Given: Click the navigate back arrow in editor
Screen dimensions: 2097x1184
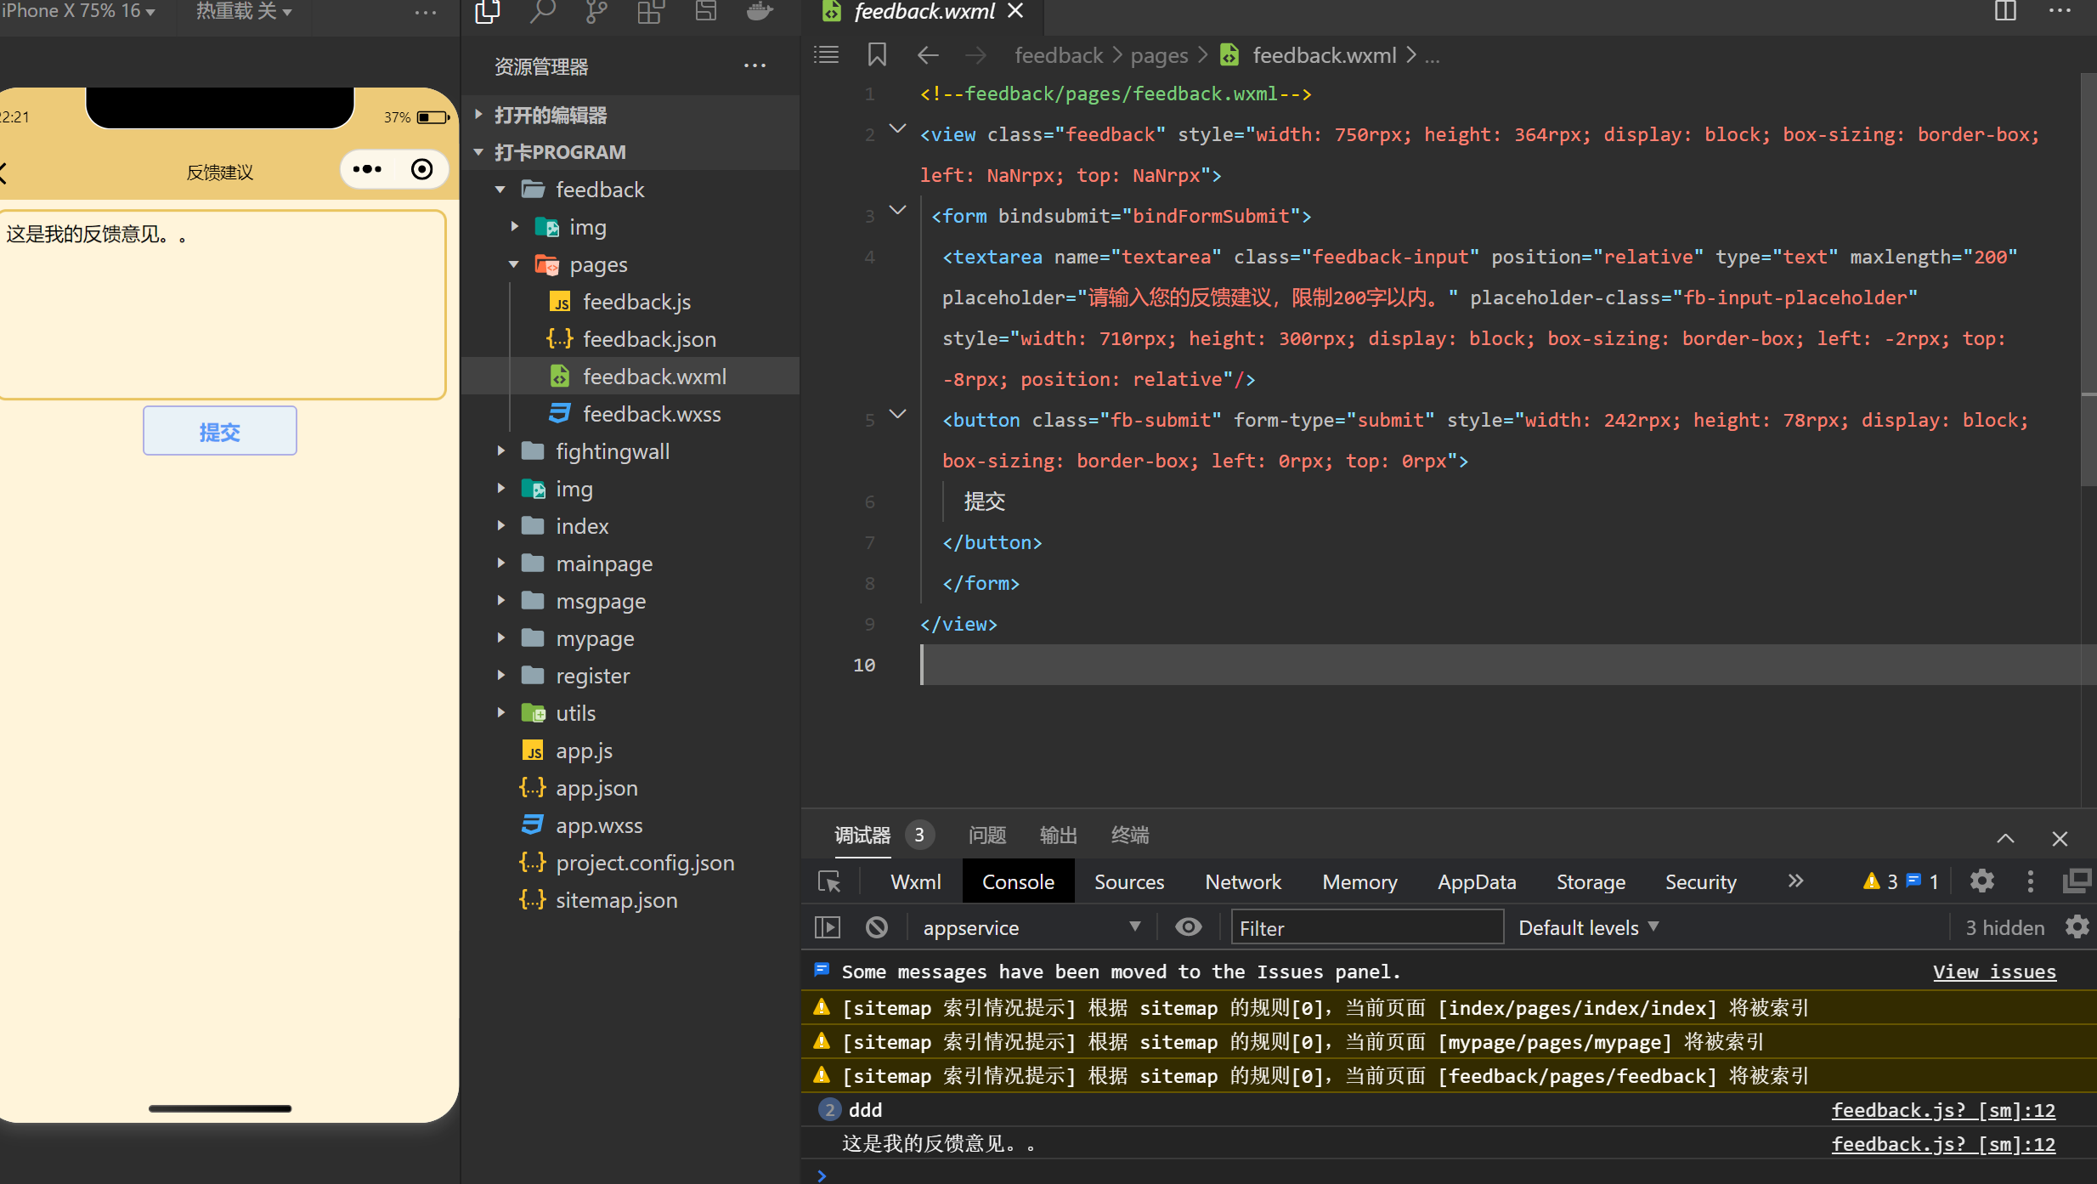Looking at the screenshot, I should (928, 55).
